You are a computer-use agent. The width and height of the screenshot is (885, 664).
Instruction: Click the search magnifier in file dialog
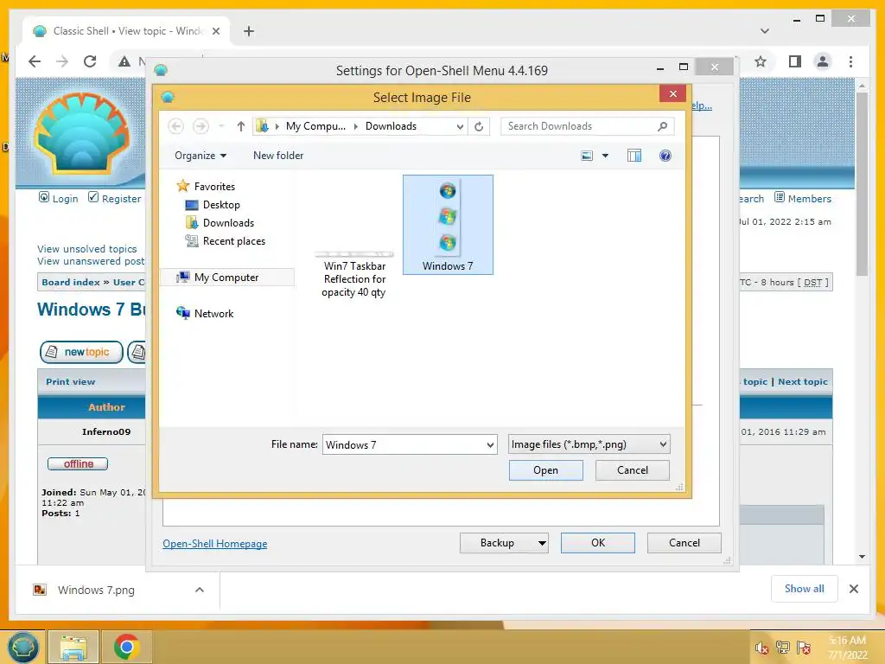coord(663,126)
